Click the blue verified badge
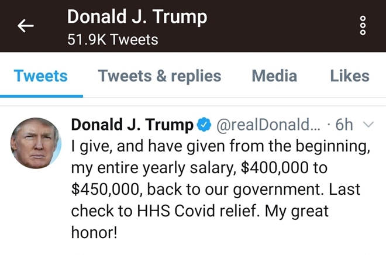The width and height of the screenshot is (386, 255). 204,125
